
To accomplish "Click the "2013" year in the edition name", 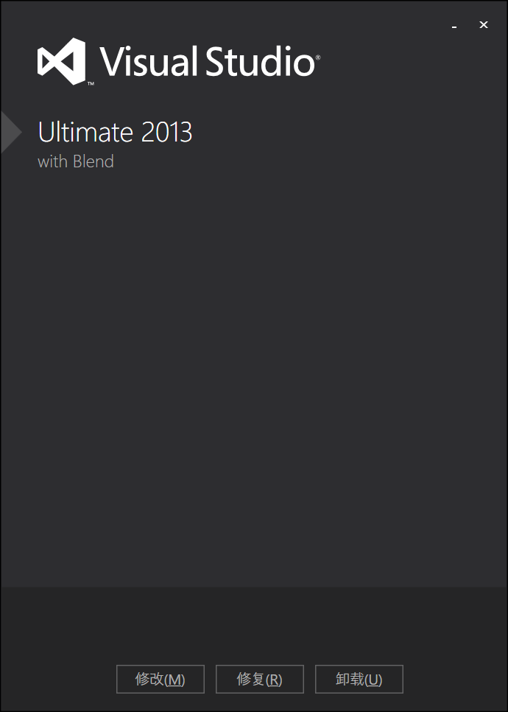I will 167,132.
